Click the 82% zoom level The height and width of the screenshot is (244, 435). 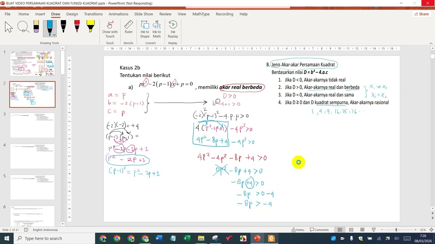coord(423,230)
